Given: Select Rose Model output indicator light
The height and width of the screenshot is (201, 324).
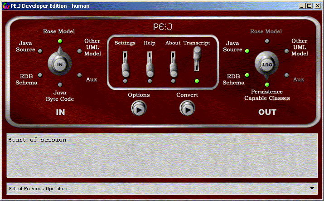Looking at the screenshot, I should [267, 41].
